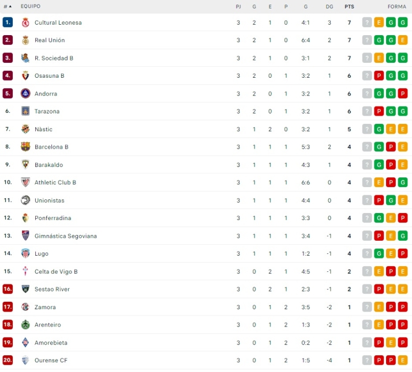Open the Tarazona team link
The width and height of the screenshot is (412, 372).
tap(47, 111)
